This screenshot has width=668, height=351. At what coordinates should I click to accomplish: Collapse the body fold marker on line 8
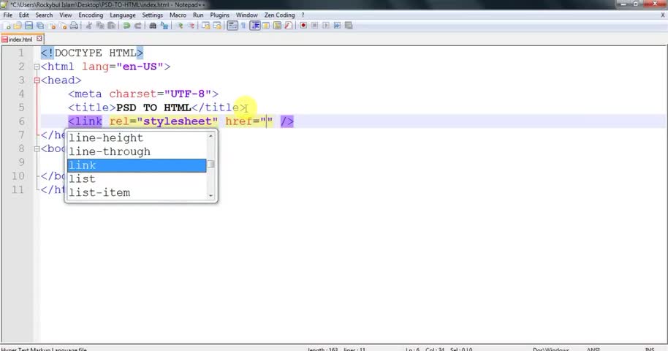(37, 149)
